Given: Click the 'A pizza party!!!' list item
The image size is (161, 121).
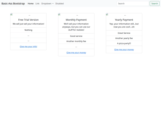Looking at the screenshot, I should pos(124,43).
